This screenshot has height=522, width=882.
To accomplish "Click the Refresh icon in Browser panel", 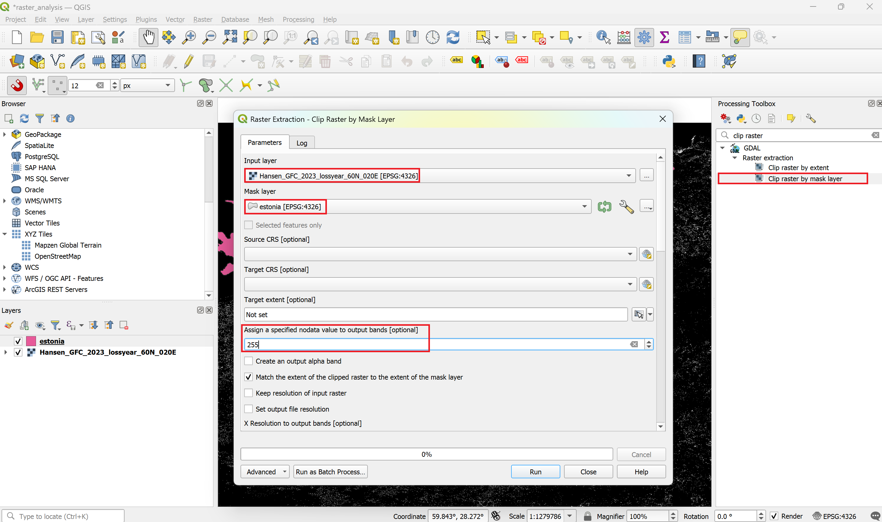I will pyautogui.click(x=24, y=118).
